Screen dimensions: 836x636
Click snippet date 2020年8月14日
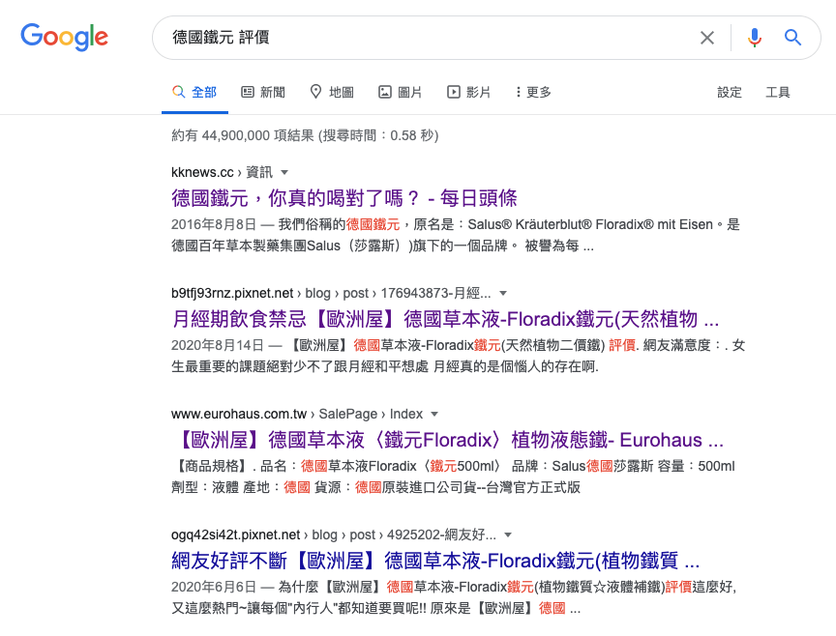[x=218, y=346]
